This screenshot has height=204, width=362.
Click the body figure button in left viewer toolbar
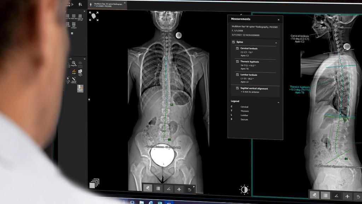point(179,189)
